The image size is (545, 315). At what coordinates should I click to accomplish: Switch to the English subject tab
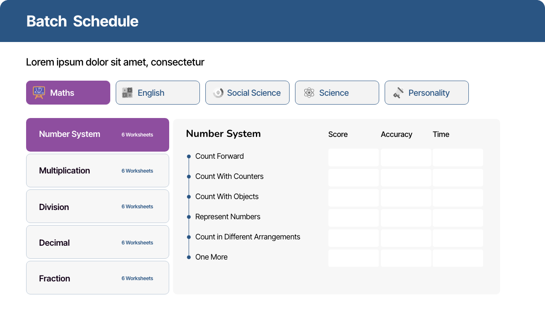tap(157, 93)
